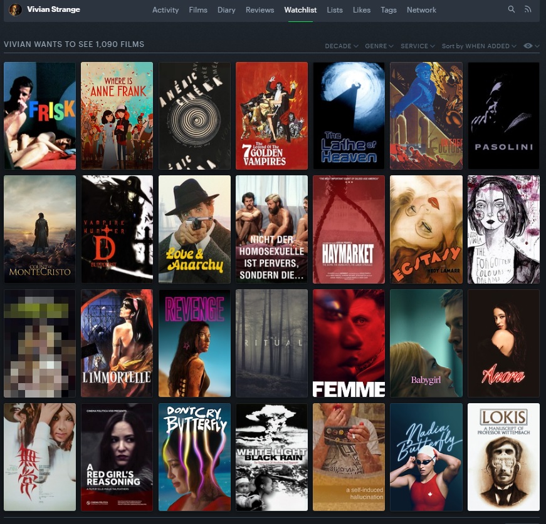Open the poster with red Chinese calligraphy

(x=39, y=457)
